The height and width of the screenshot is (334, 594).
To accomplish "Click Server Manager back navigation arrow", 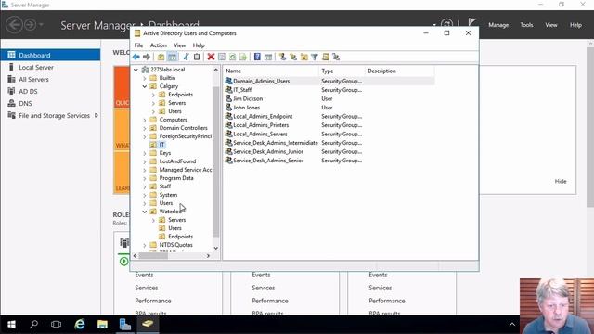I will click(x=15, y=25).
